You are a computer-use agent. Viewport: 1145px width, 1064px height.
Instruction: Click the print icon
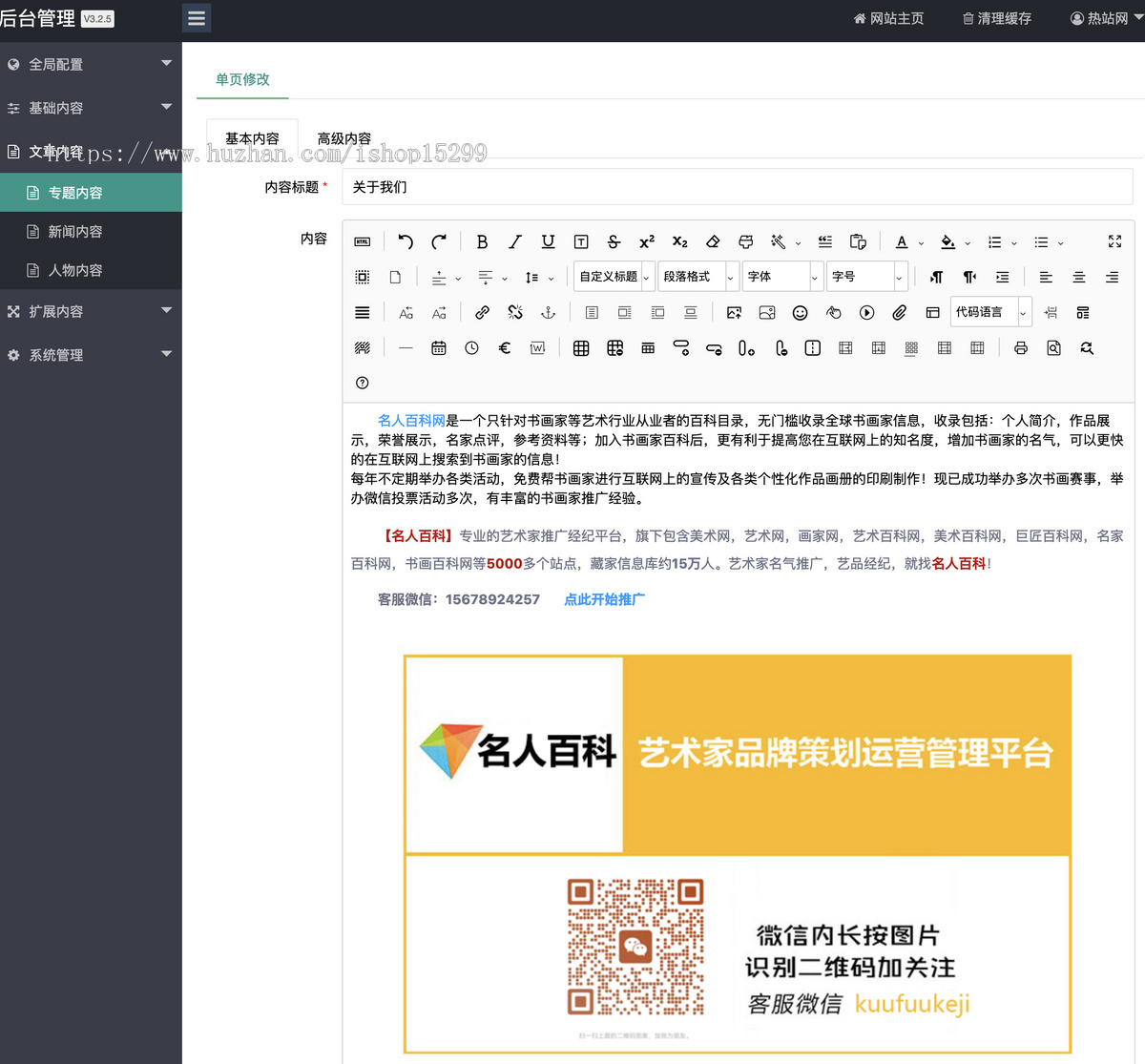point(1021,348)
